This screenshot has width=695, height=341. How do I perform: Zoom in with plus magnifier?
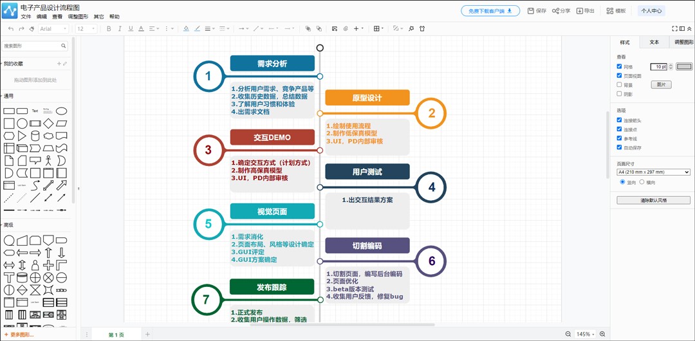pos(602,334)
